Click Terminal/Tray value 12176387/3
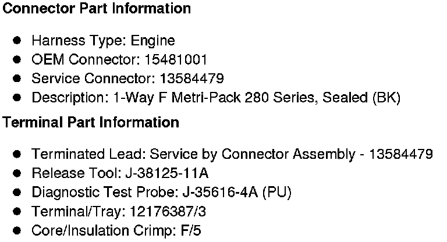447x242 pixels. pos(168,212)
